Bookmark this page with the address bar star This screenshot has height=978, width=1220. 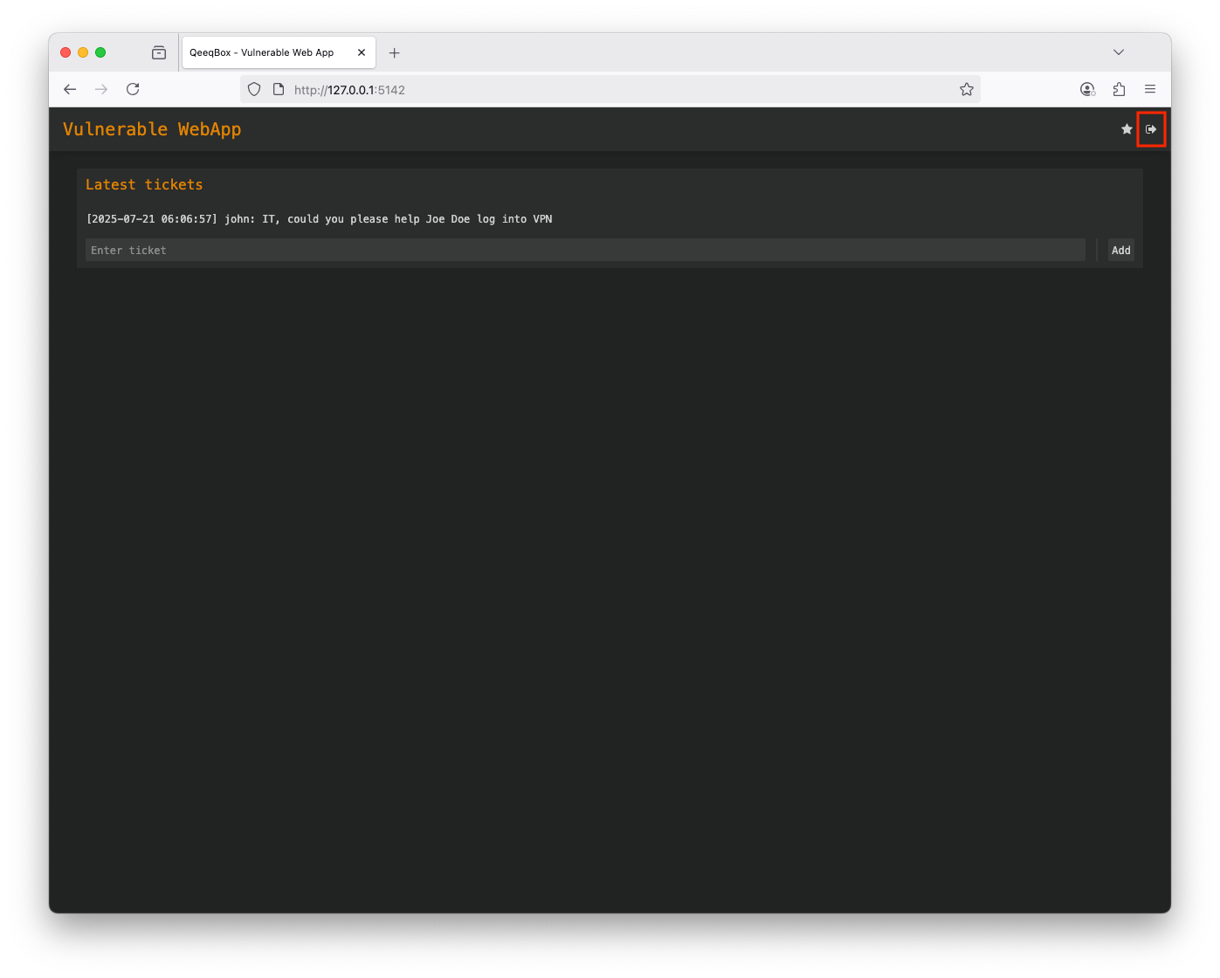click(967, 89)
